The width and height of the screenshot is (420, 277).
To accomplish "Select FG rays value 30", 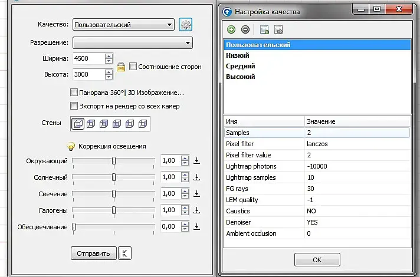I will click(357, 189).
